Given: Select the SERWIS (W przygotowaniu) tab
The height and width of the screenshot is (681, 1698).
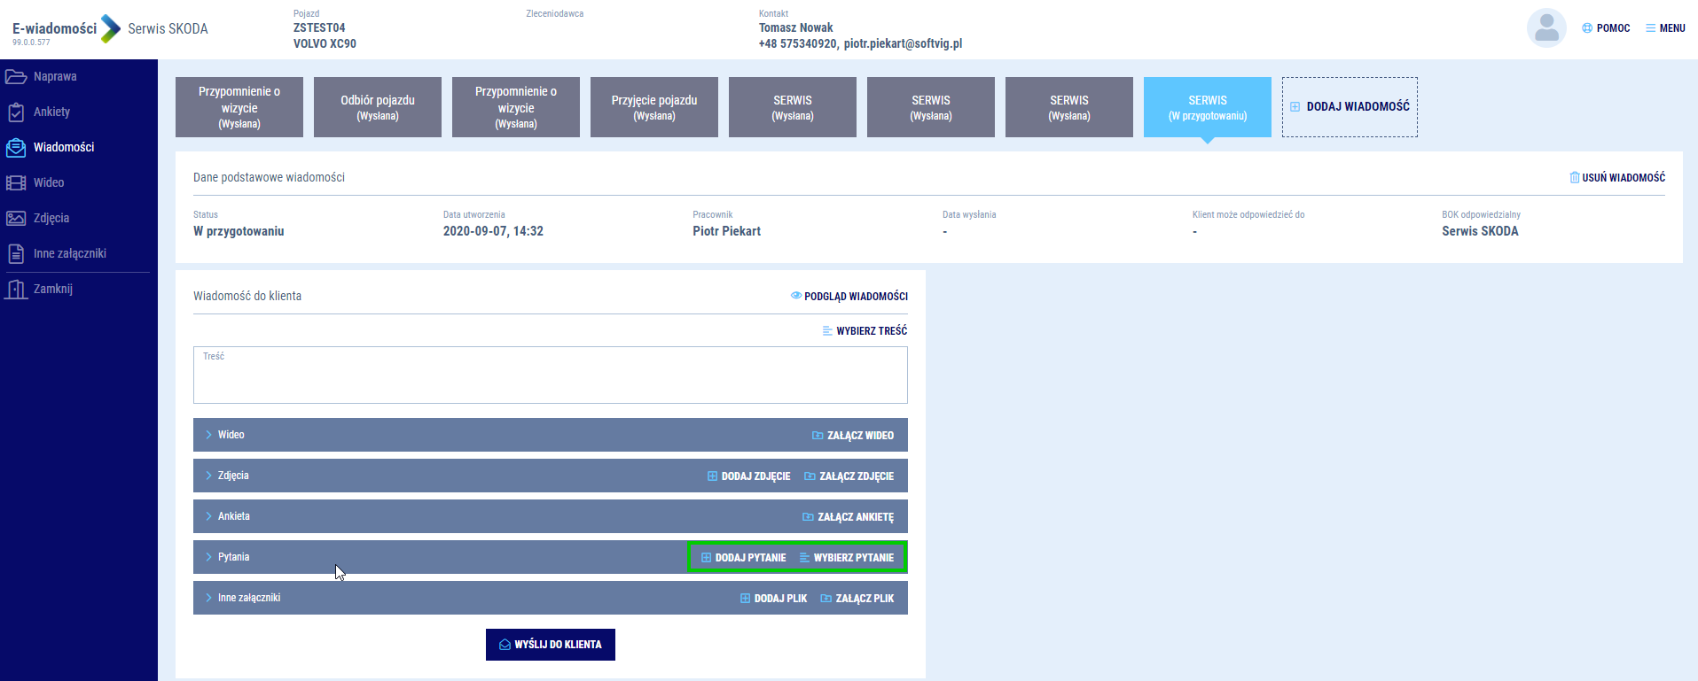Looking at the screenshot, I should (x=1207, y=107).
